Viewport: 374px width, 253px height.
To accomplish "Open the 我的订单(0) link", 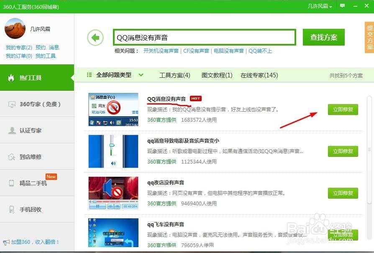I will 19,56.
